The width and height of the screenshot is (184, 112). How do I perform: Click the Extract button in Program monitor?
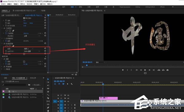163,70
